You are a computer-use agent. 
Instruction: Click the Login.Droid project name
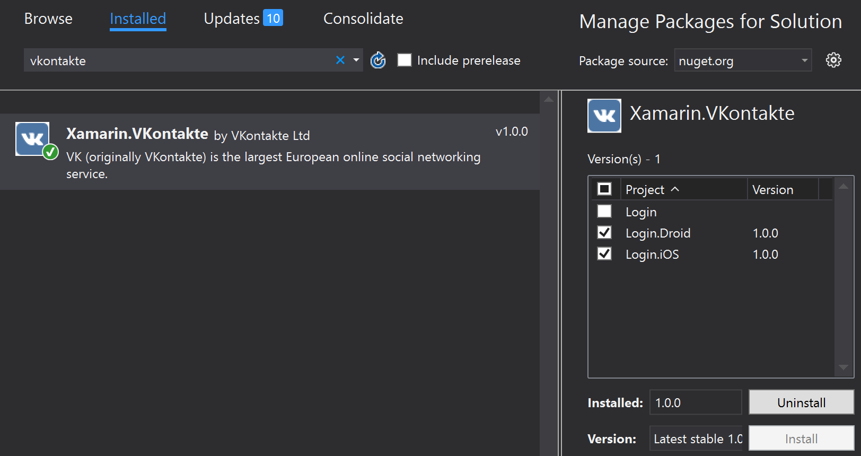pyautogui.click(x=658, y=233)
